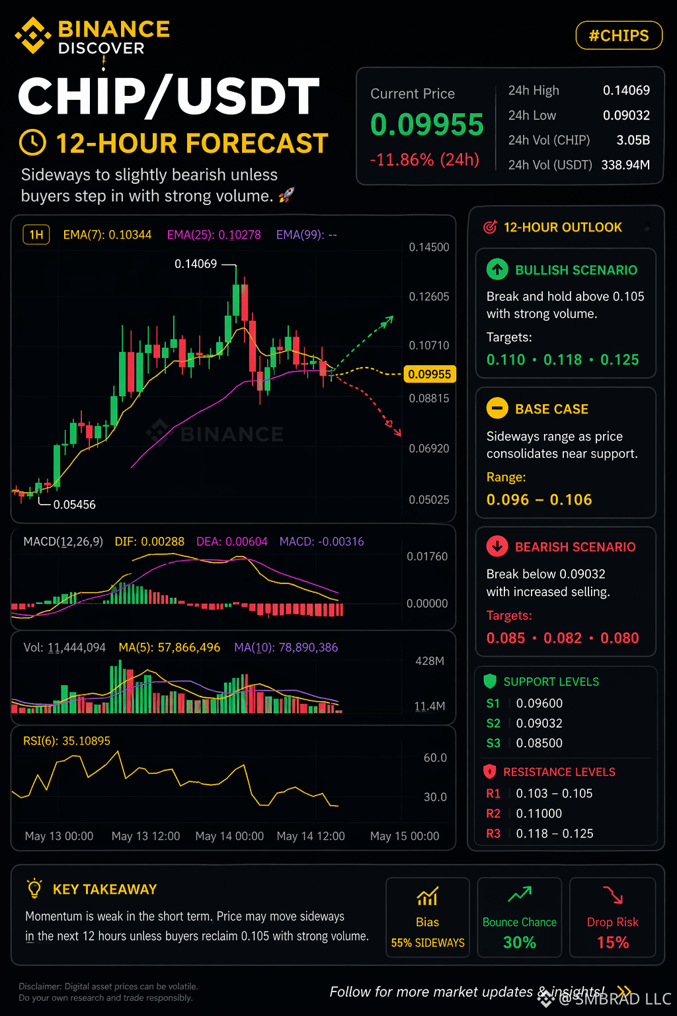Click the EMA(7): 0.10344 label
The image size is (677, 1016).
[x=107, y=235]
